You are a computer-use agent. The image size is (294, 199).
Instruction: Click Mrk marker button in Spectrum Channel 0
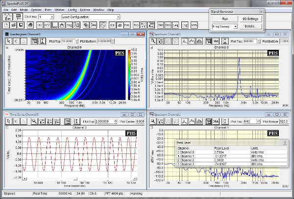point(216,41)
